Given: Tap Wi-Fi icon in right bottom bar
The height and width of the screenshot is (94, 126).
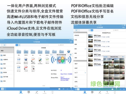Looking at the screenshot, I should tap(124, 89).
